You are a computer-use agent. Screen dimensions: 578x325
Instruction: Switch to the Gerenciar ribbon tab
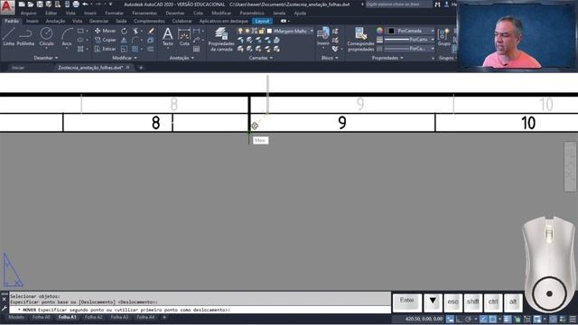pos(98,21)
